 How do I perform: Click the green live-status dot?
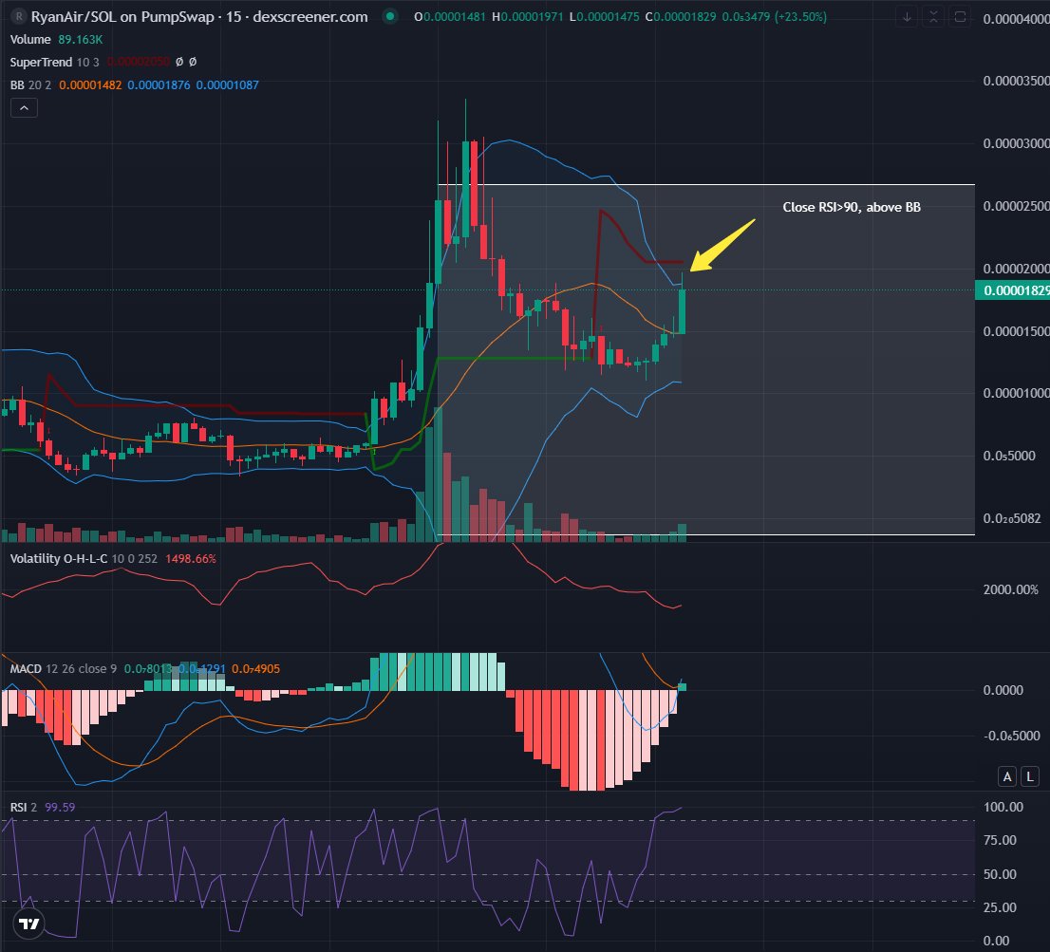(x=390, y=16)
